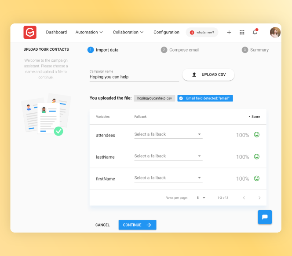Click the red 4 badge in what's new

[x=192, y=33]
